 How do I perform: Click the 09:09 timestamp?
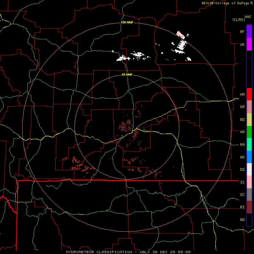(184, 252)
